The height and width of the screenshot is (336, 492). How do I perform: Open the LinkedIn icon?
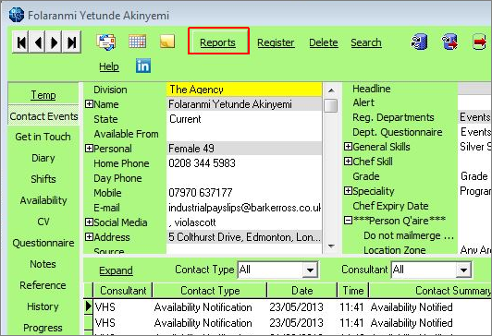tap(143, 66)
